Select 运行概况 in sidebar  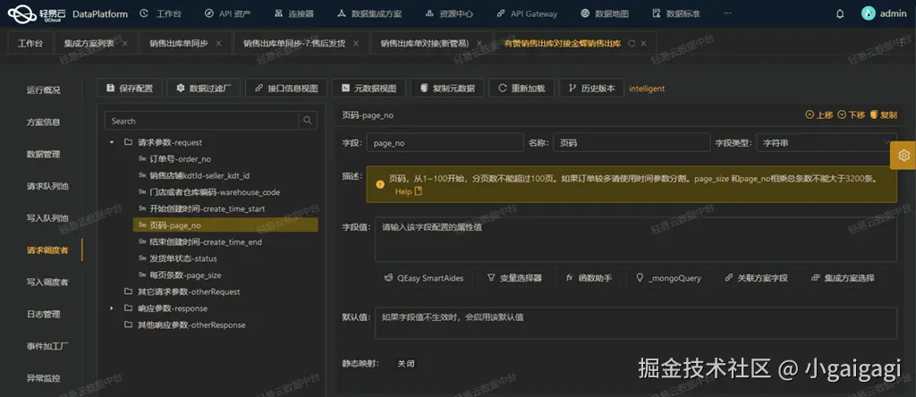coord(43,90)
